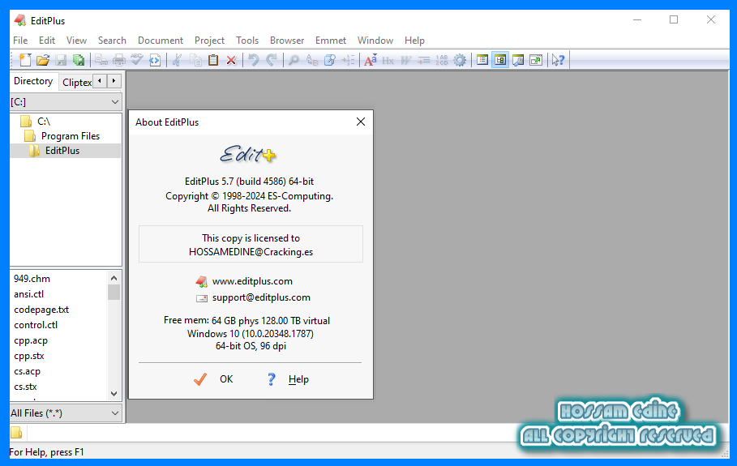The width and height of the screenshot is (737, 466).
Task: Click the left tab scroll arrow
Action: pyautogui.click(x=100, y=81)
